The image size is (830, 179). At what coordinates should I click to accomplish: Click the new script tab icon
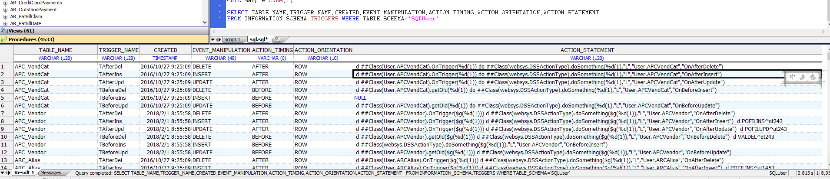tap(277, 39)
